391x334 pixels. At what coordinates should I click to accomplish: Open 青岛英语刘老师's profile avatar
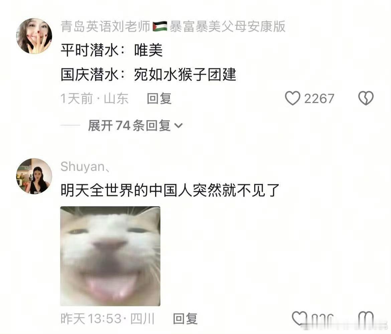[34, 36]
